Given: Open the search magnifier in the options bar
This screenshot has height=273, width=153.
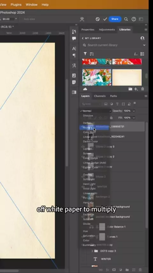Looking at the screenshot, I should click(126, 19).
